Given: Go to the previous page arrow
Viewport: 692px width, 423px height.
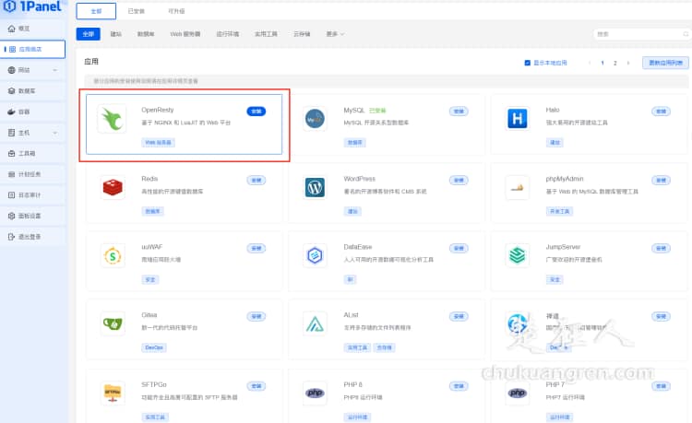Looking at the screenshot, I should click(x=590, y=63).
